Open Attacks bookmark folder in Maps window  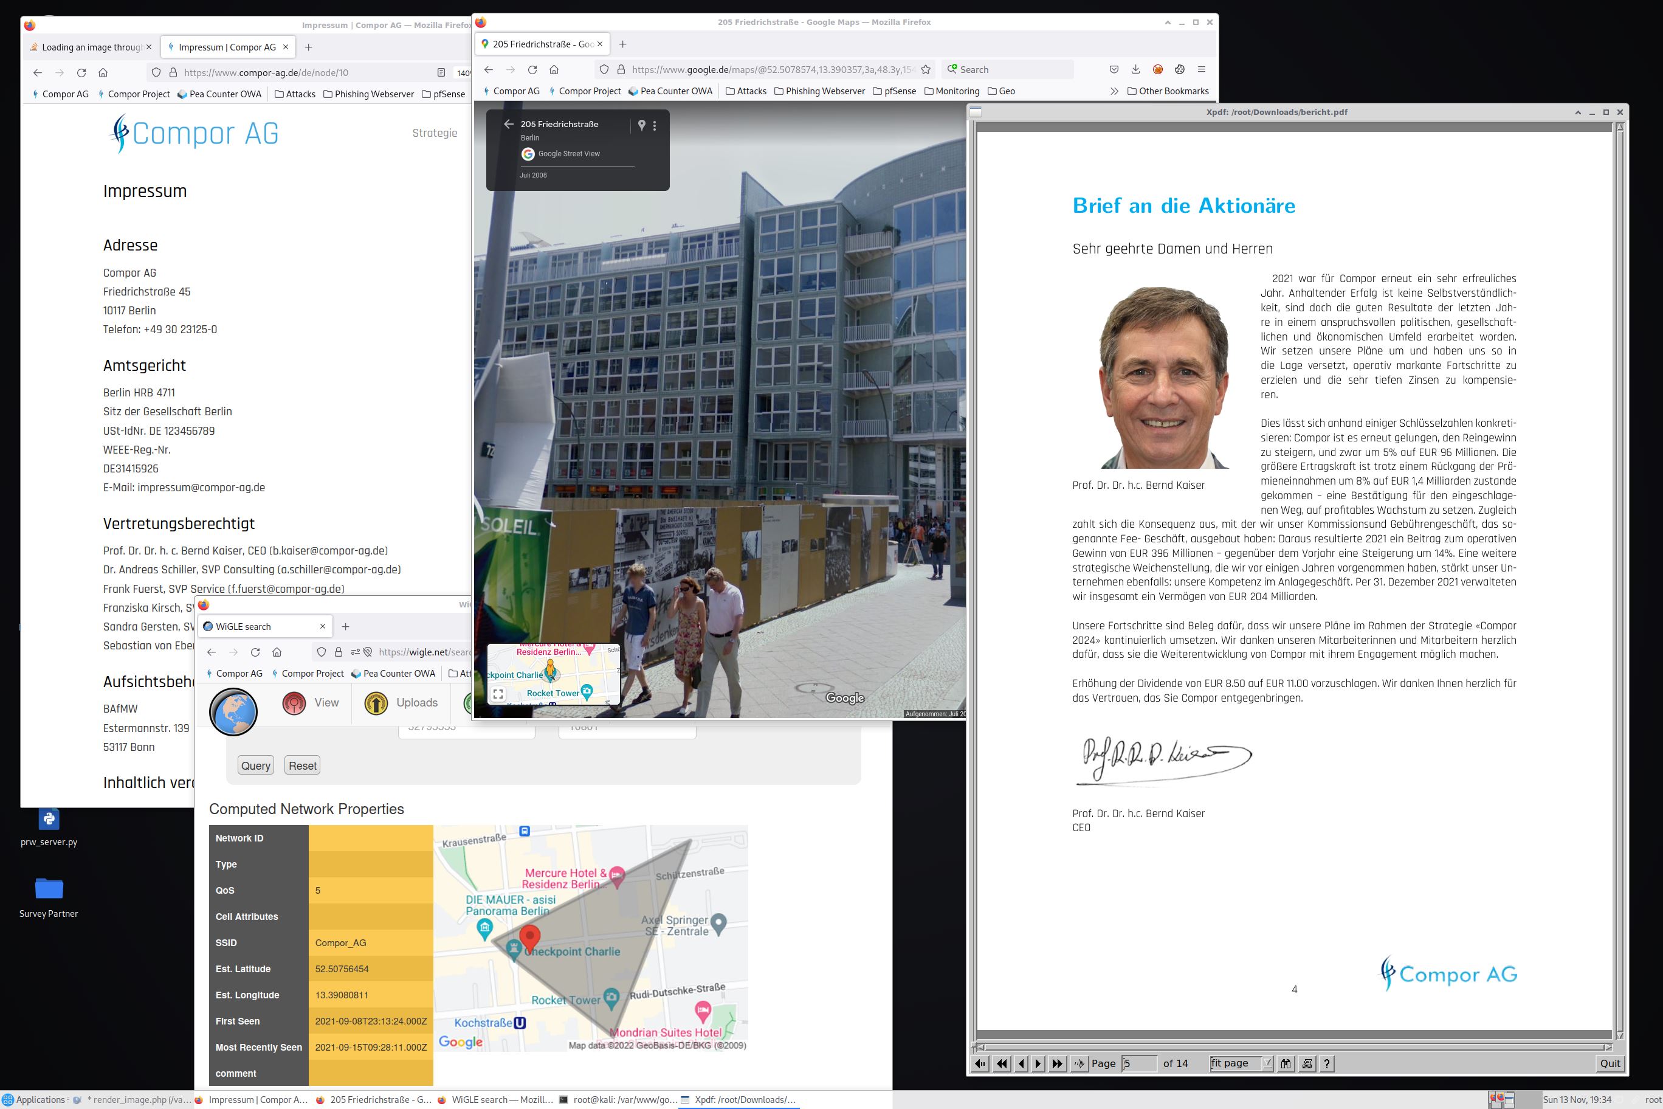(746, 91)
